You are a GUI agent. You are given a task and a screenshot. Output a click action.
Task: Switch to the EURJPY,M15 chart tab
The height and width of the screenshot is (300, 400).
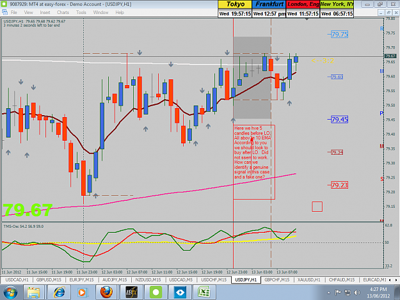click(81, 280)
